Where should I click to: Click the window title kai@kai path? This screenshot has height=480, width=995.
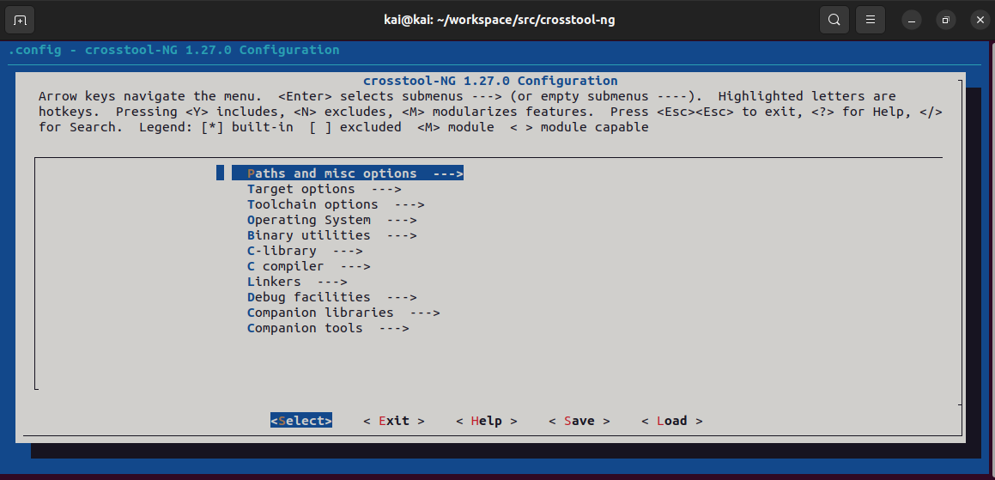click(x=500, y=20)
